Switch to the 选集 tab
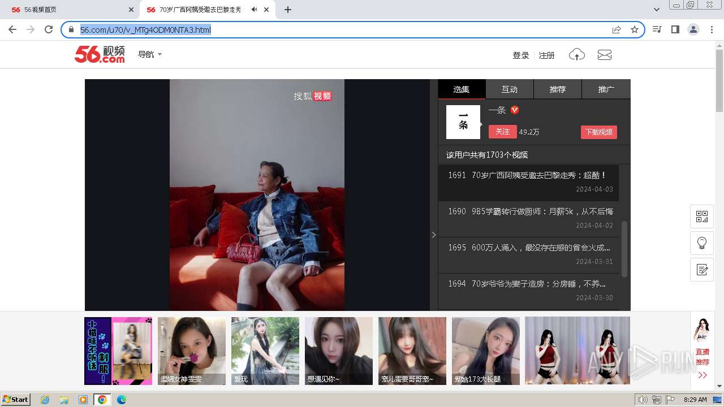 (462, 89)
